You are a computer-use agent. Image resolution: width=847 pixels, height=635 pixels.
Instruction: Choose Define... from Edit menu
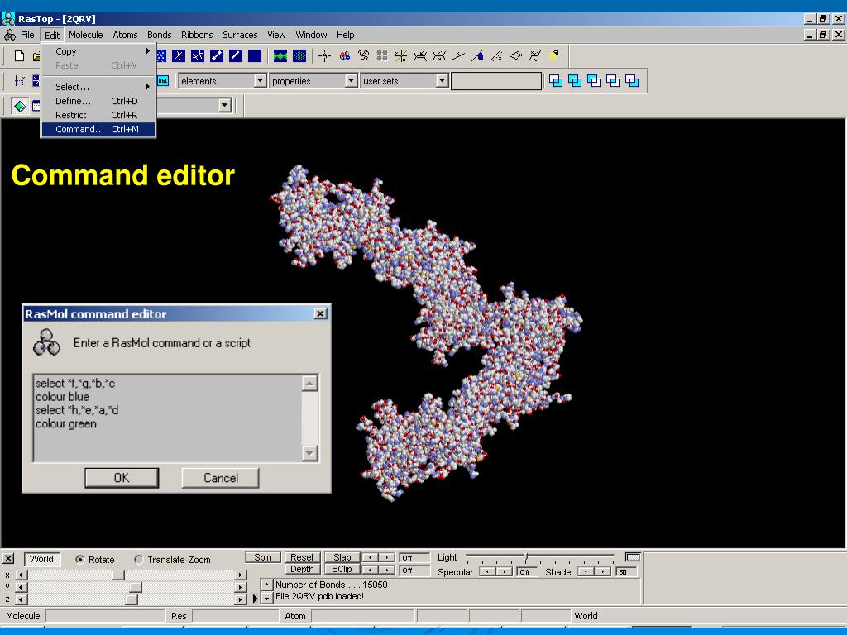tap(98, 101)
